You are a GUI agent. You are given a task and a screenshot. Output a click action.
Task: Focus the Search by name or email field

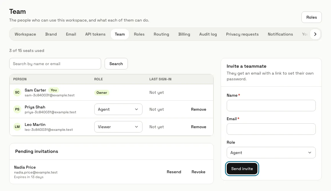55,64
